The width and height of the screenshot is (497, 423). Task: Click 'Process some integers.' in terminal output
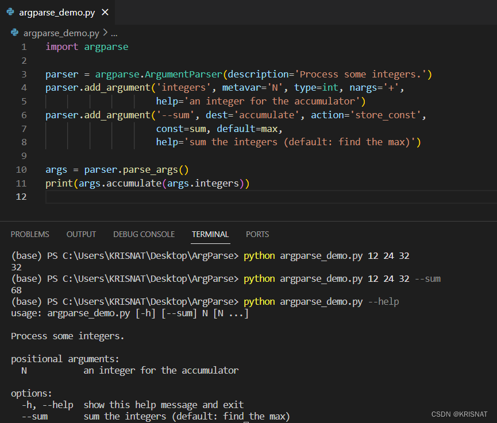pyautogui.click(x=68, y=336)
